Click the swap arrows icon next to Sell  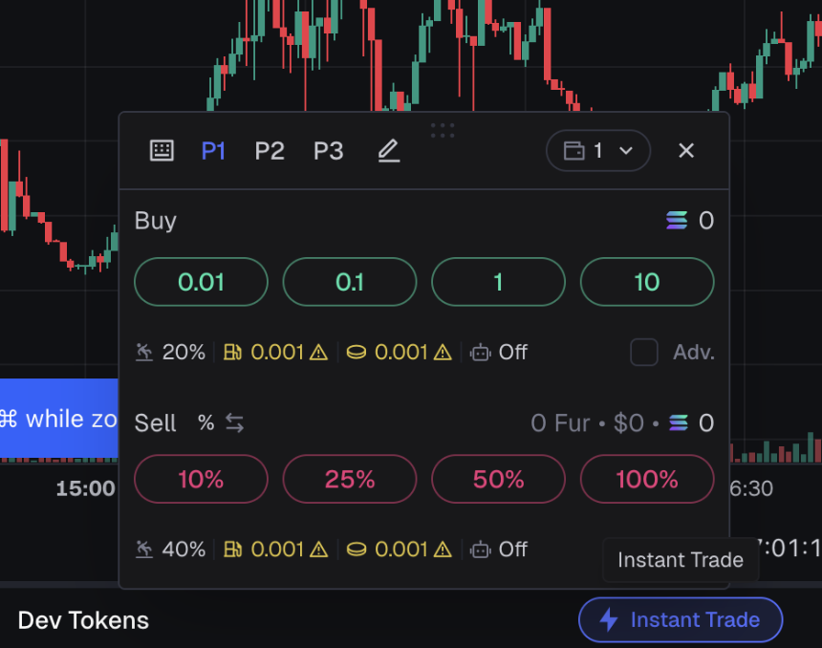tap(232, 422)
